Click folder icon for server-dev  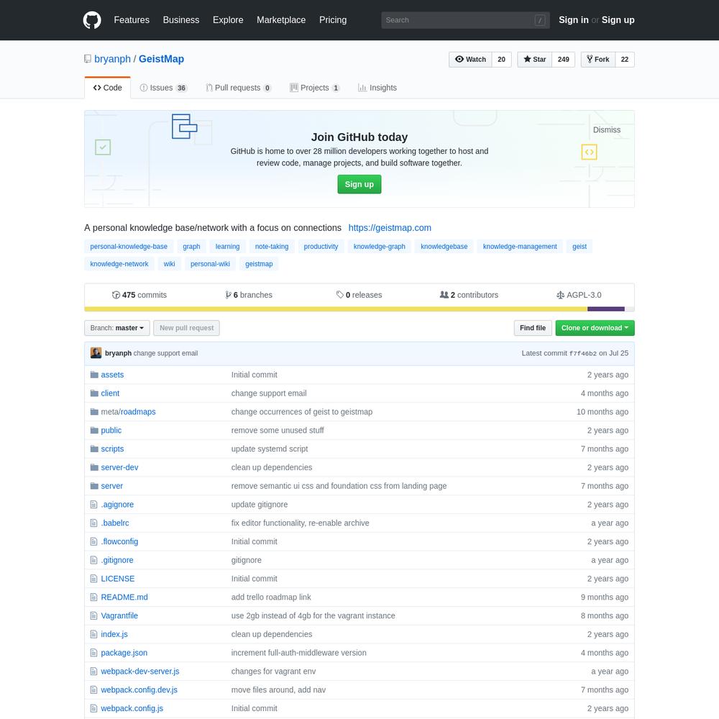[x=94, y=467]
